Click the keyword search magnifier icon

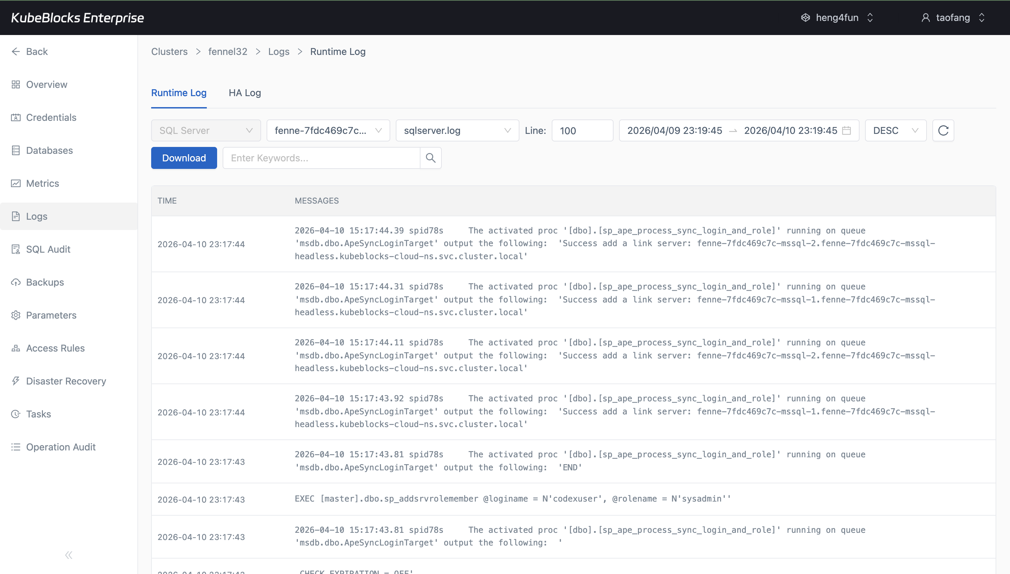pyautogui.click(x=430, y=158)
